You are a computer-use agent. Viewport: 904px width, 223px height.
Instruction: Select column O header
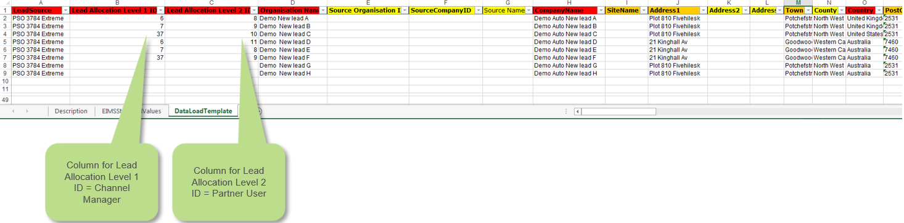click(x=864, y=3)
